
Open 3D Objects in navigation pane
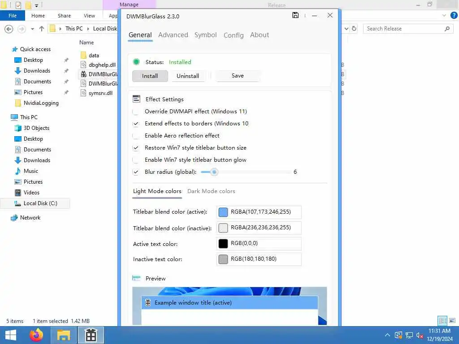click(36, 128)
